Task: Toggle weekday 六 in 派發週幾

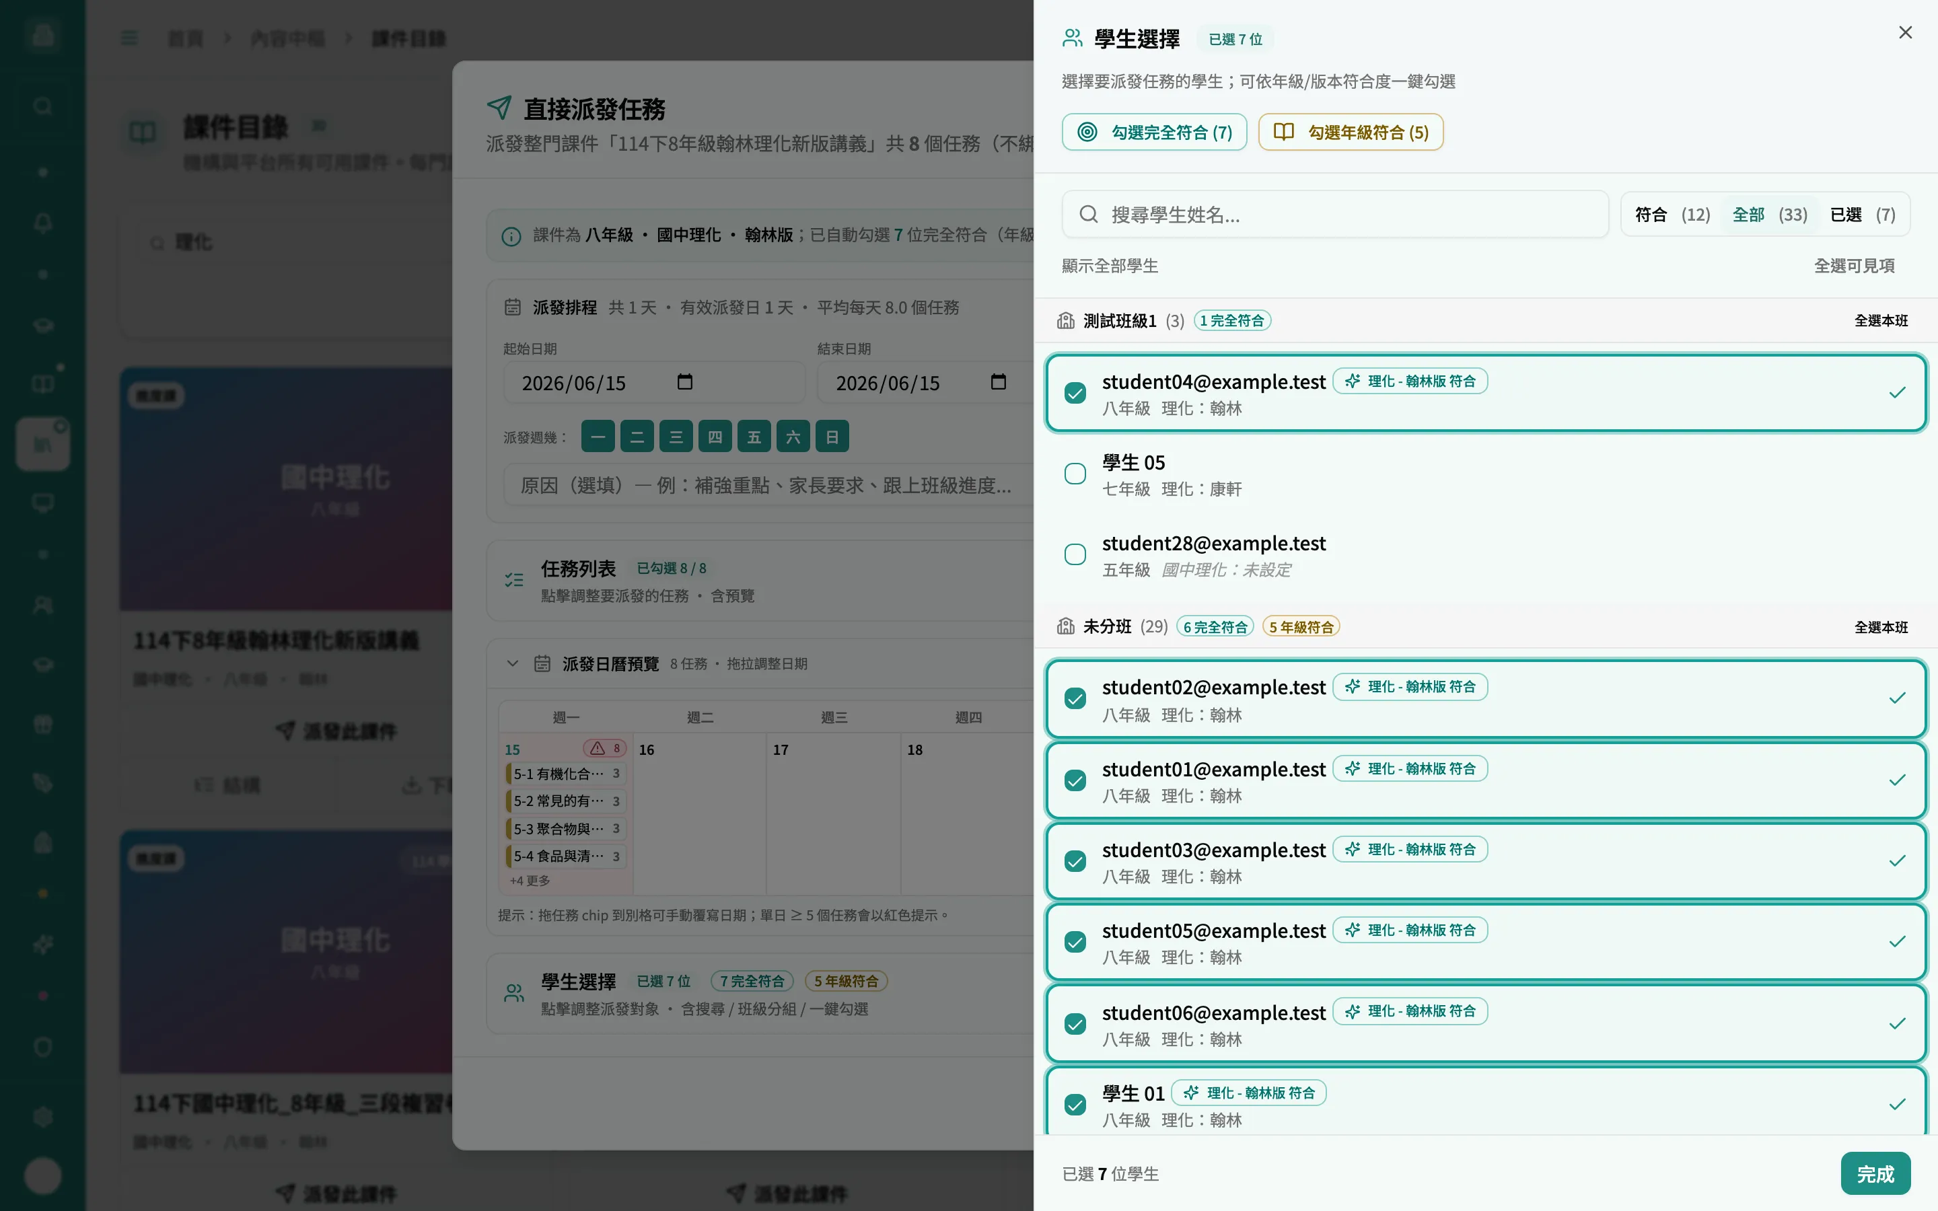Action: [793, 437]
